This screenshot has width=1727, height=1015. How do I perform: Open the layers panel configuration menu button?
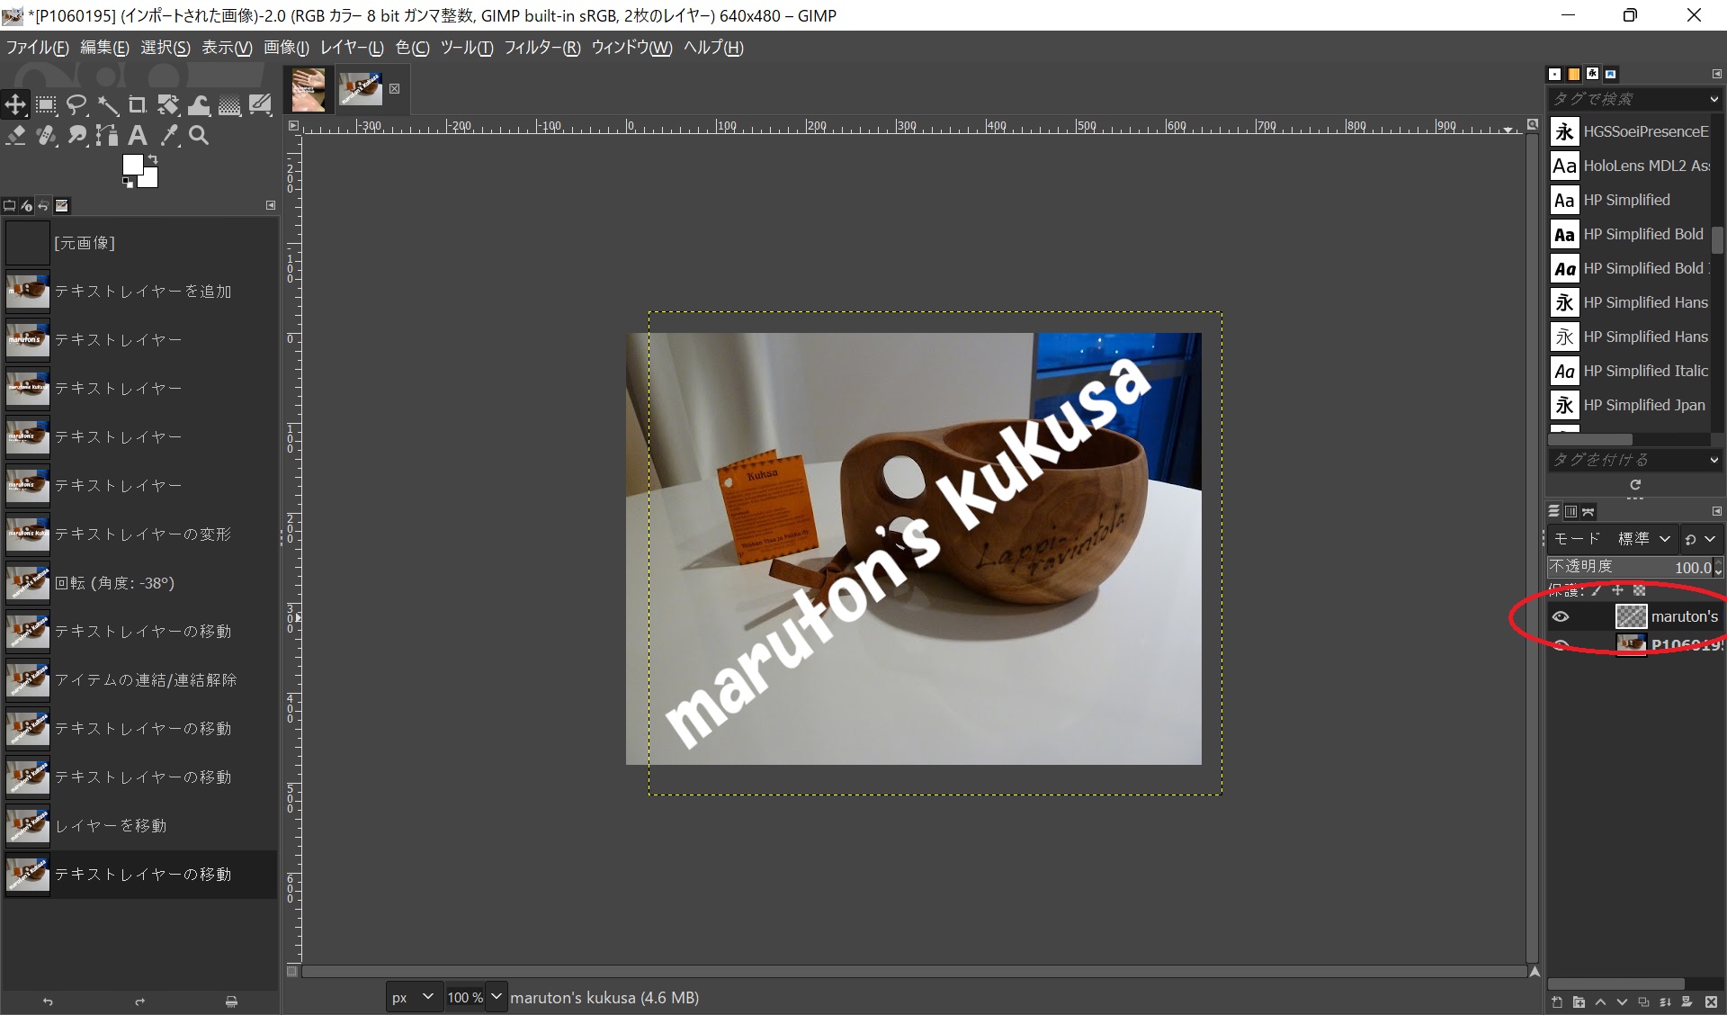click(x=1716, y=511)
